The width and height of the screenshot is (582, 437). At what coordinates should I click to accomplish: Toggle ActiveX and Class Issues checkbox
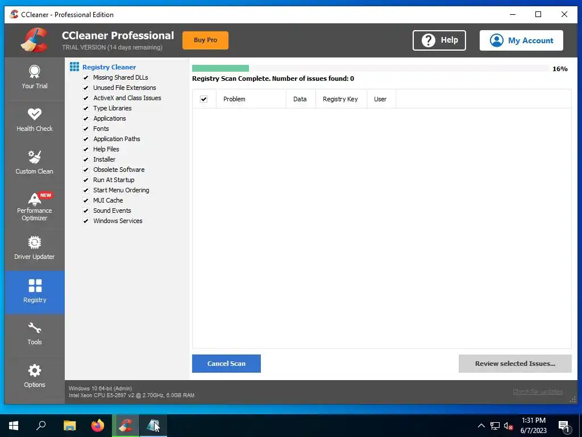point(86,98)
